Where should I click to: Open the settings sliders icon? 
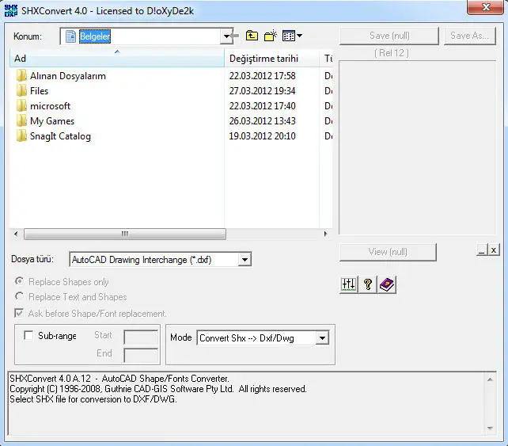click(349, 285)
